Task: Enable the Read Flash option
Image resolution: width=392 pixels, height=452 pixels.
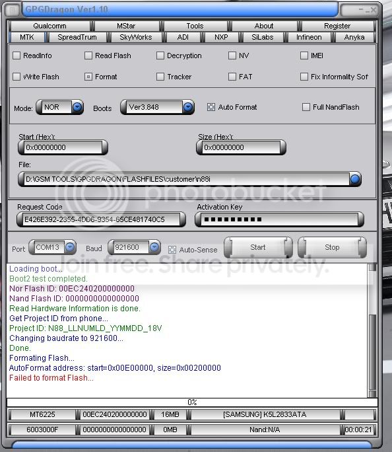Action: click(88, 56)
